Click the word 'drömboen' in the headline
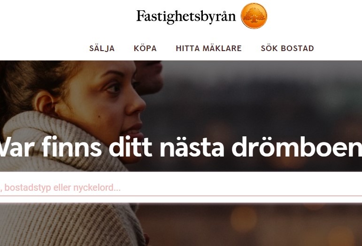The height and width of the screenshot is (246, 362). [x=297, y=147]
